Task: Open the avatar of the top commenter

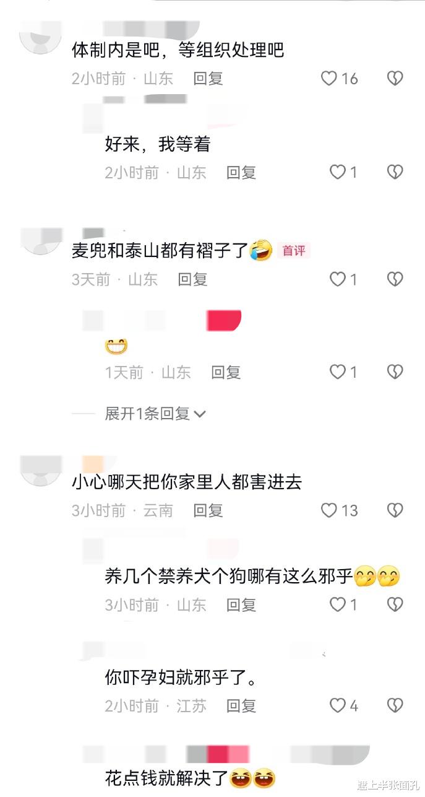Action: click(x=41, y=37)
